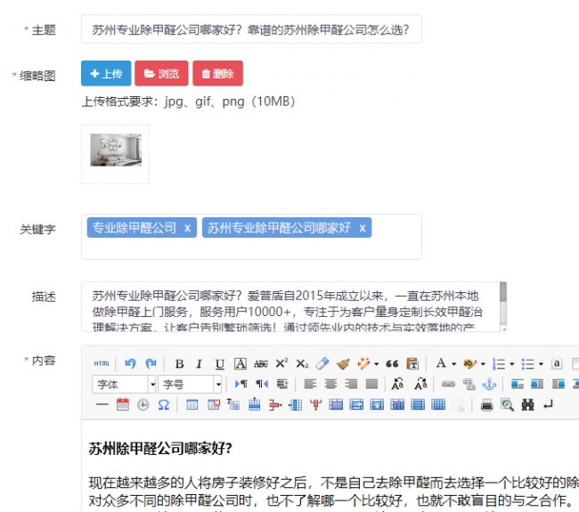
Task: Toggle superscript formatting
Action: (281, 363)
